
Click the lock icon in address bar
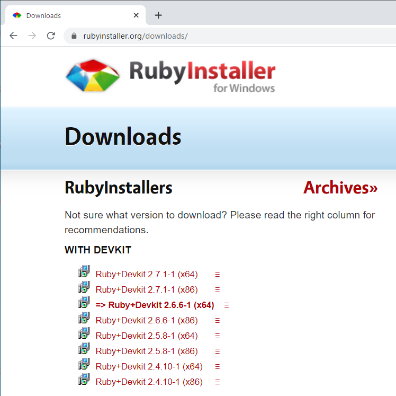point(74,36)
